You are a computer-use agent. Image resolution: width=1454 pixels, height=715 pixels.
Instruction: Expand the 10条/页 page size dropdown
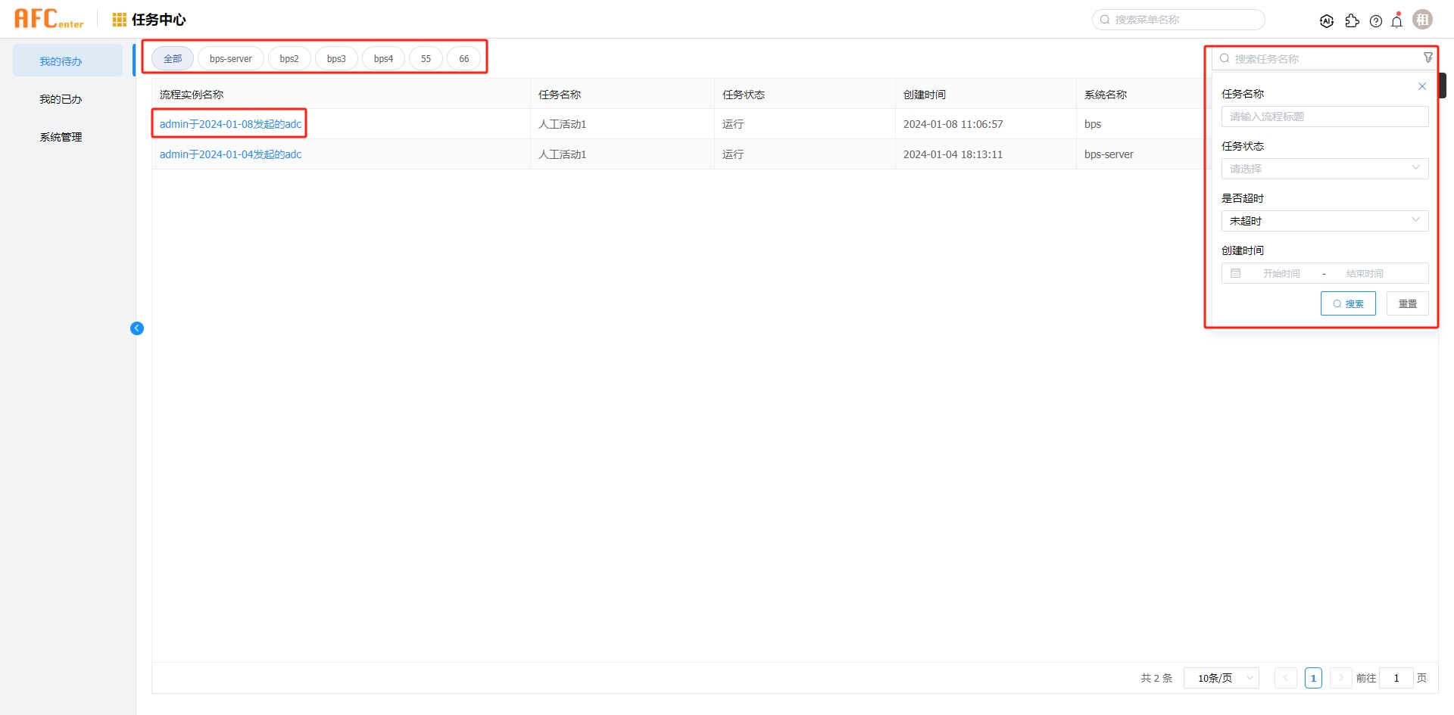1221,678
